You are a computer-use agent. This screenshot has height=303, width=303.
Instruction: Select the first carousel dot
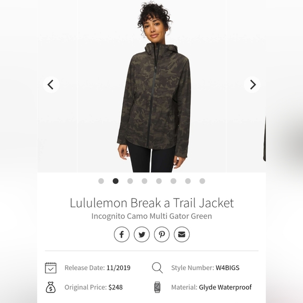click(x=101, y=181)
